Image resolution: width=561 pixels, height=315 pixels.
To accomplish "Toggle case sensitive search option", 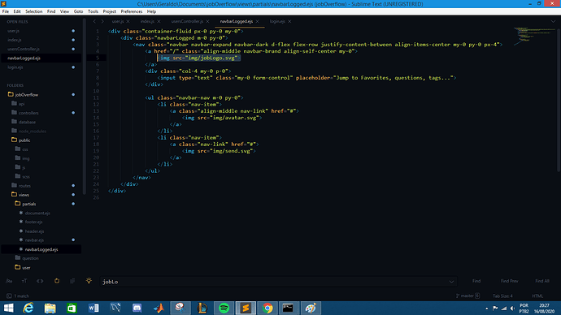I will coord(24,281).
